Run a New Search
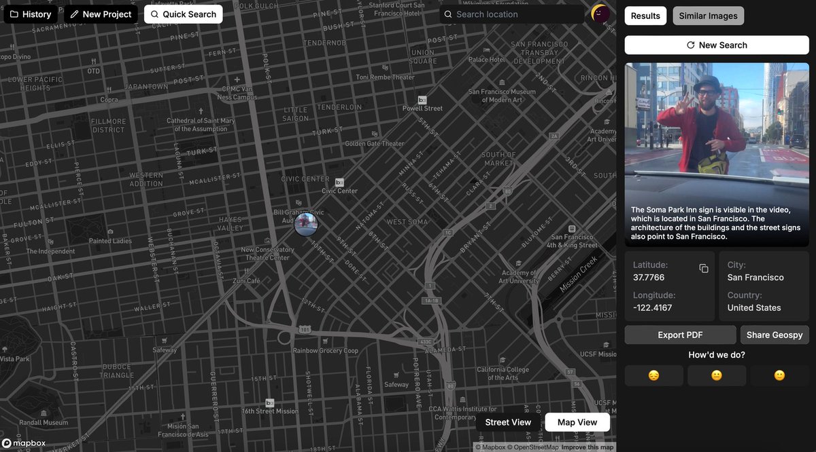816x452 pixels. tap(716, 45)
